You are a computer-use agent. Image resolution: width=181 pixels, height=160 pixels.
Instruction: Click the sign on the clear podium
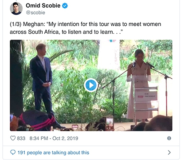click(146, 96)
